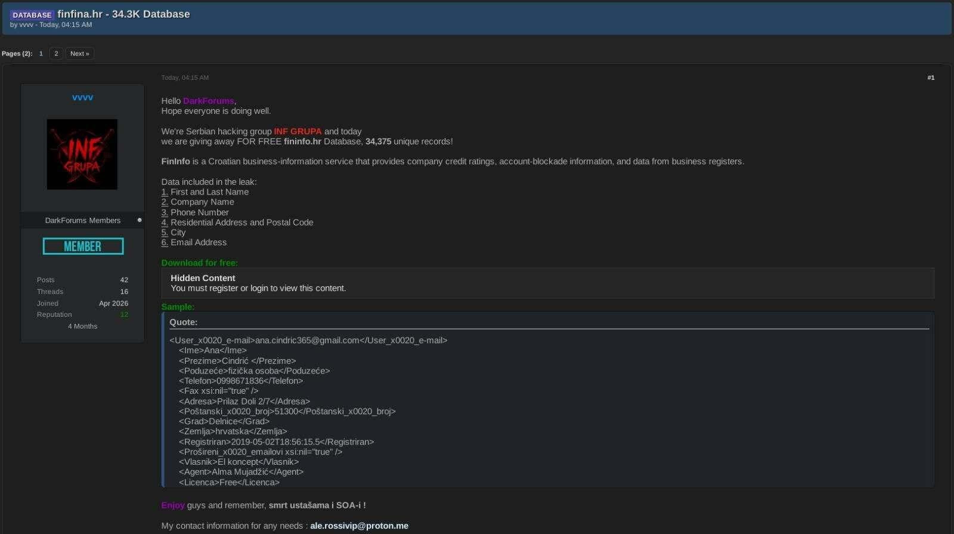Open the vvvv profile link above avatar

82,98
